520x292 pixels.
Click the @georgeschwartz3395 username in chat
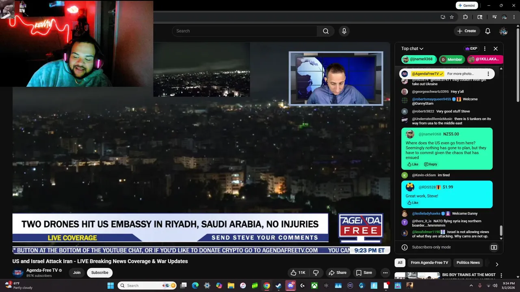pos(431,92)
